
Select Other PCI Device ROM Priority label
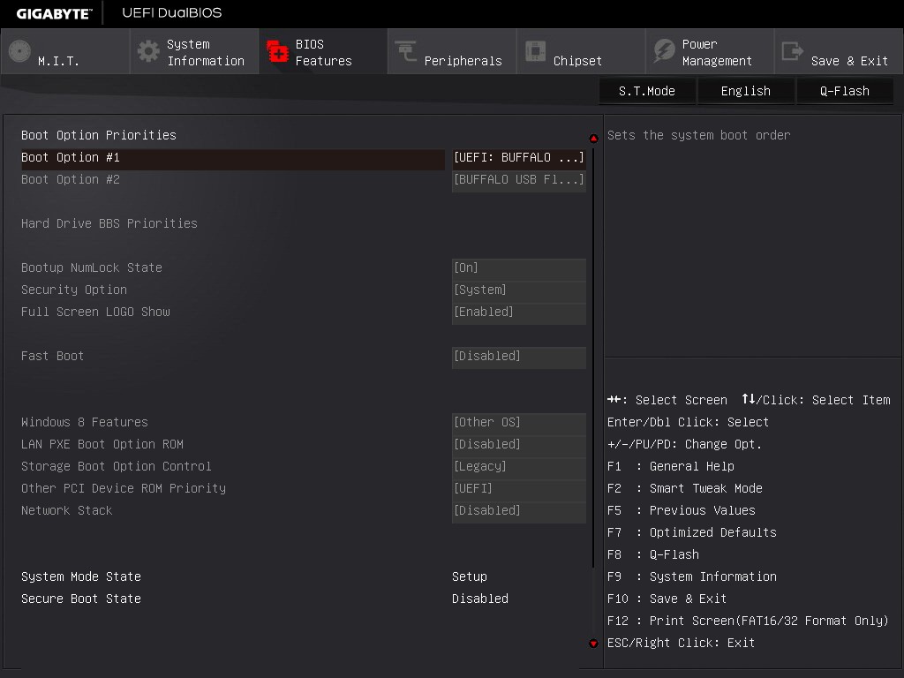124,489
